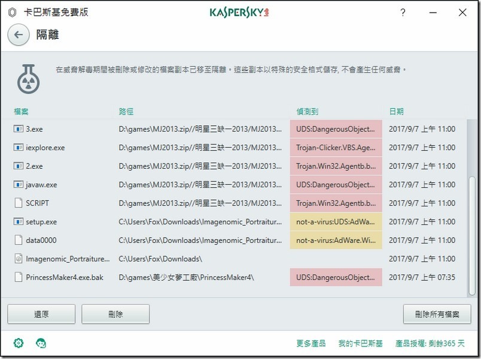Image resolution: width=481 pixels, height=359 pixels.
Task: Open the 我的卡巴斯基 link
Action: point(360,343)
